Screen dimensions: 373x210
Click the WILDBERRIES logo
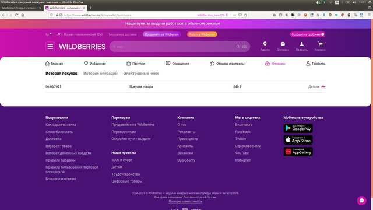pyautogui.click(x=82, y=47)
